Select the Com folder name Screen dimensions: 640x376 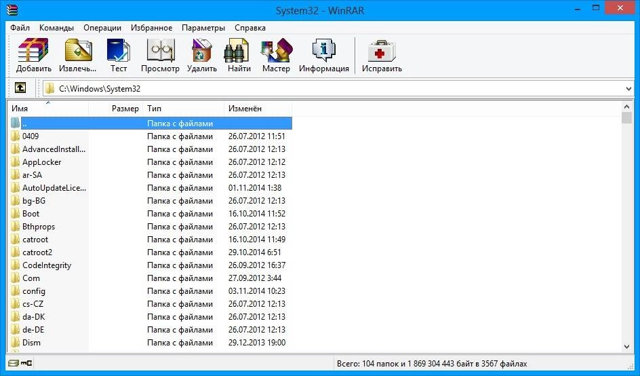pos(31,278)
